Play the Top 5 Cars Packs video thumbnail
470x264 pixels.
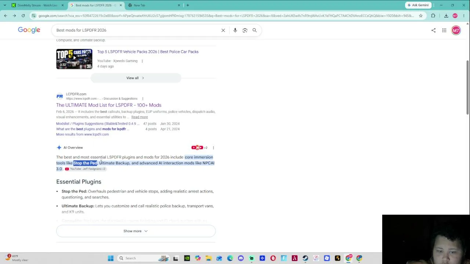tap(74, 59)
